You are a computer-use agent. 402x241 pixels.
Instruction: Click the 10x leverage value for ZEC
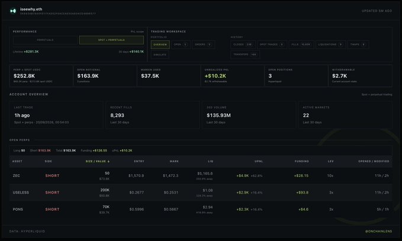[330, 176]
